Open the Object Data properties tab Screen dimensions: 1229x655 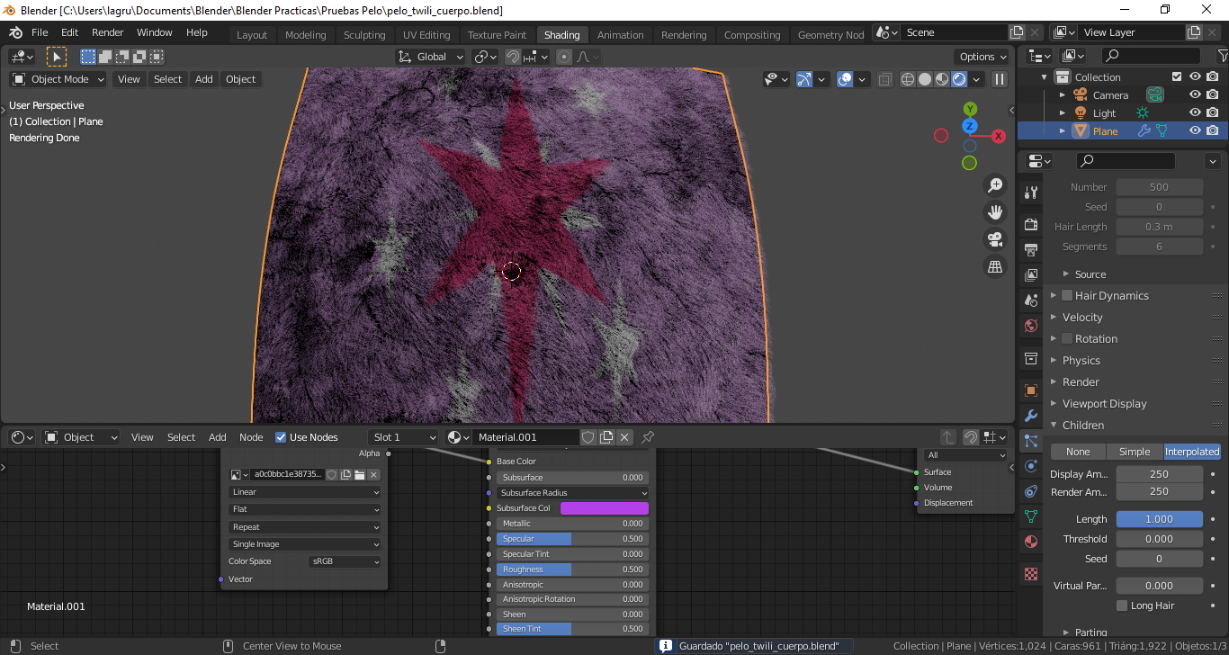pyautogui.click(x=1031, y=516)
